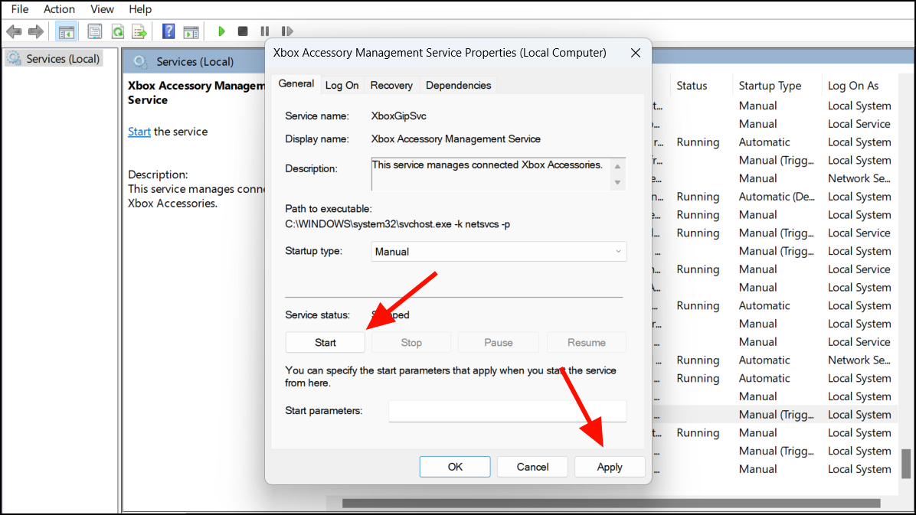Open the File menu
Viewport: 916px width, 515px height.
[20, 8]
